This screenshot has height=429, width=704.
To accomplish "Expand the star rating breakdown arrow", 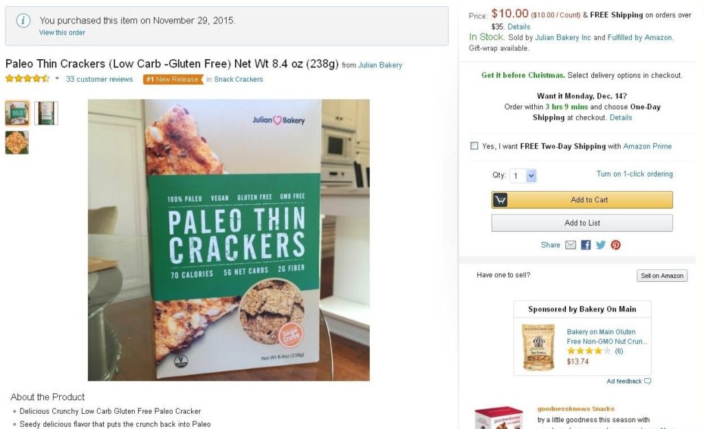I will click(x=57, y=79).
